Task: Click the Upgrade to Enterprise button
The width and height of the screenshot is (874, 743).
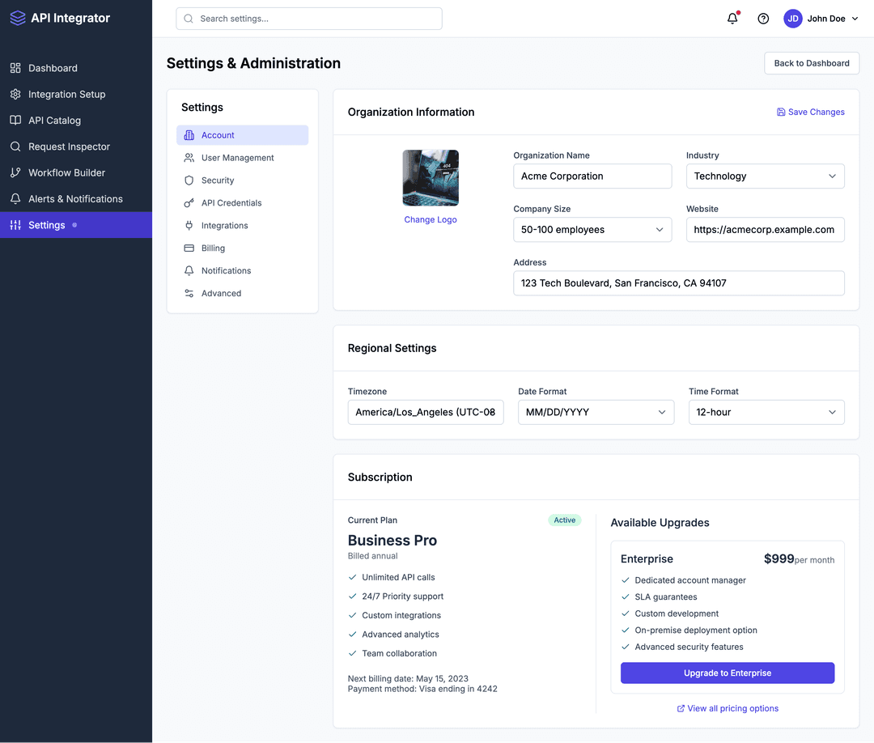Action: 727,673
